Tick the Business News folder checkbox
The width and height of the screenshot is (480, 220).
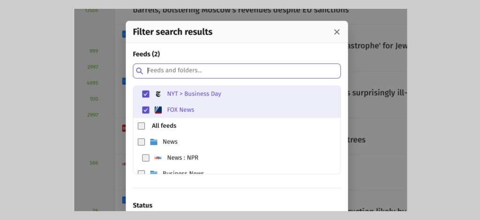pos(141,173)
